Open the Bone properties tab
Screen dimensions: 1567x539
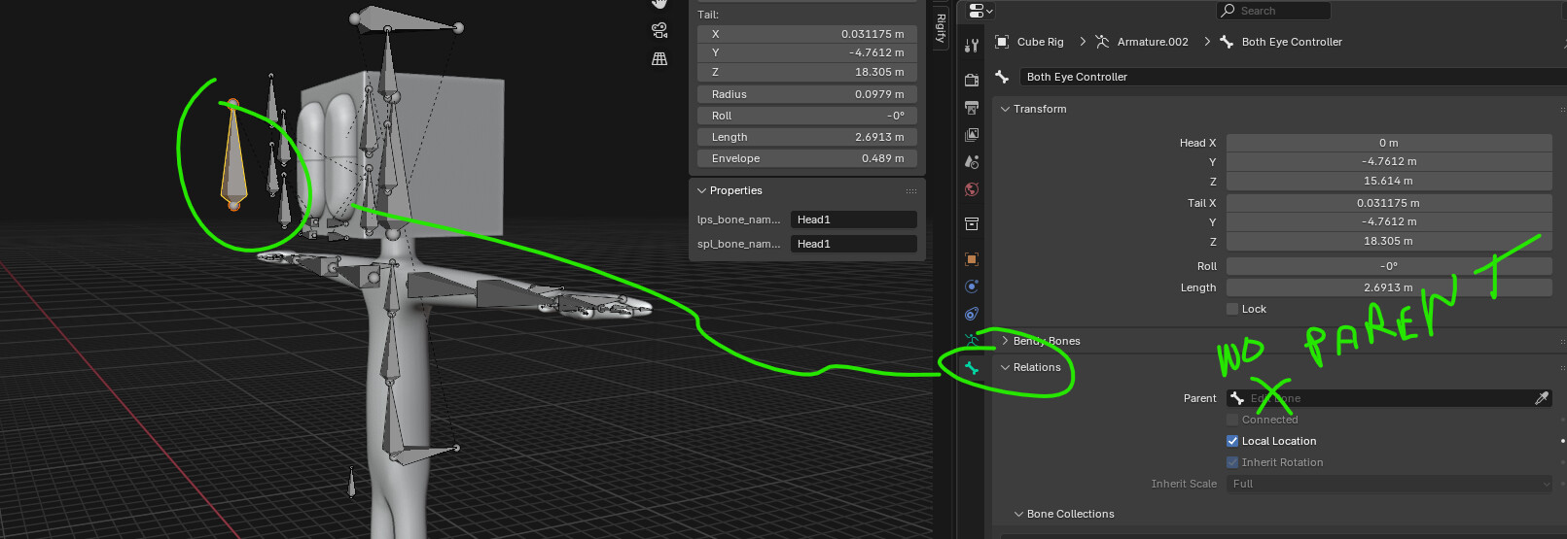[971, 368]
